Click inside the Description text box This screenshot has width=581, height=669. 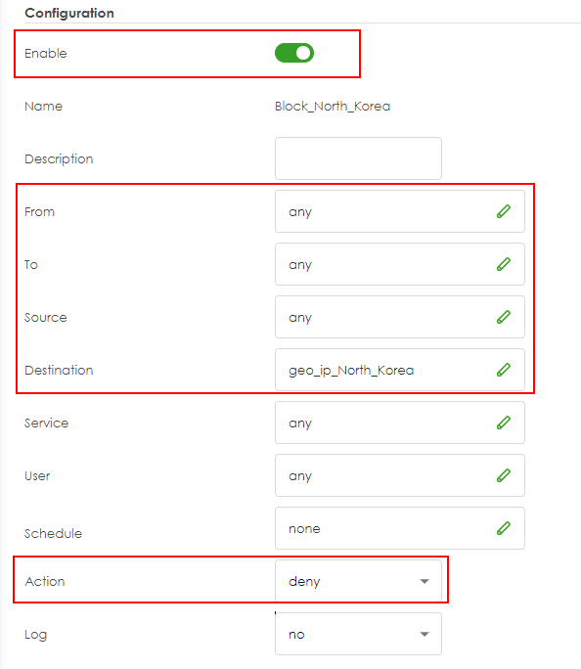pos(358,158)
